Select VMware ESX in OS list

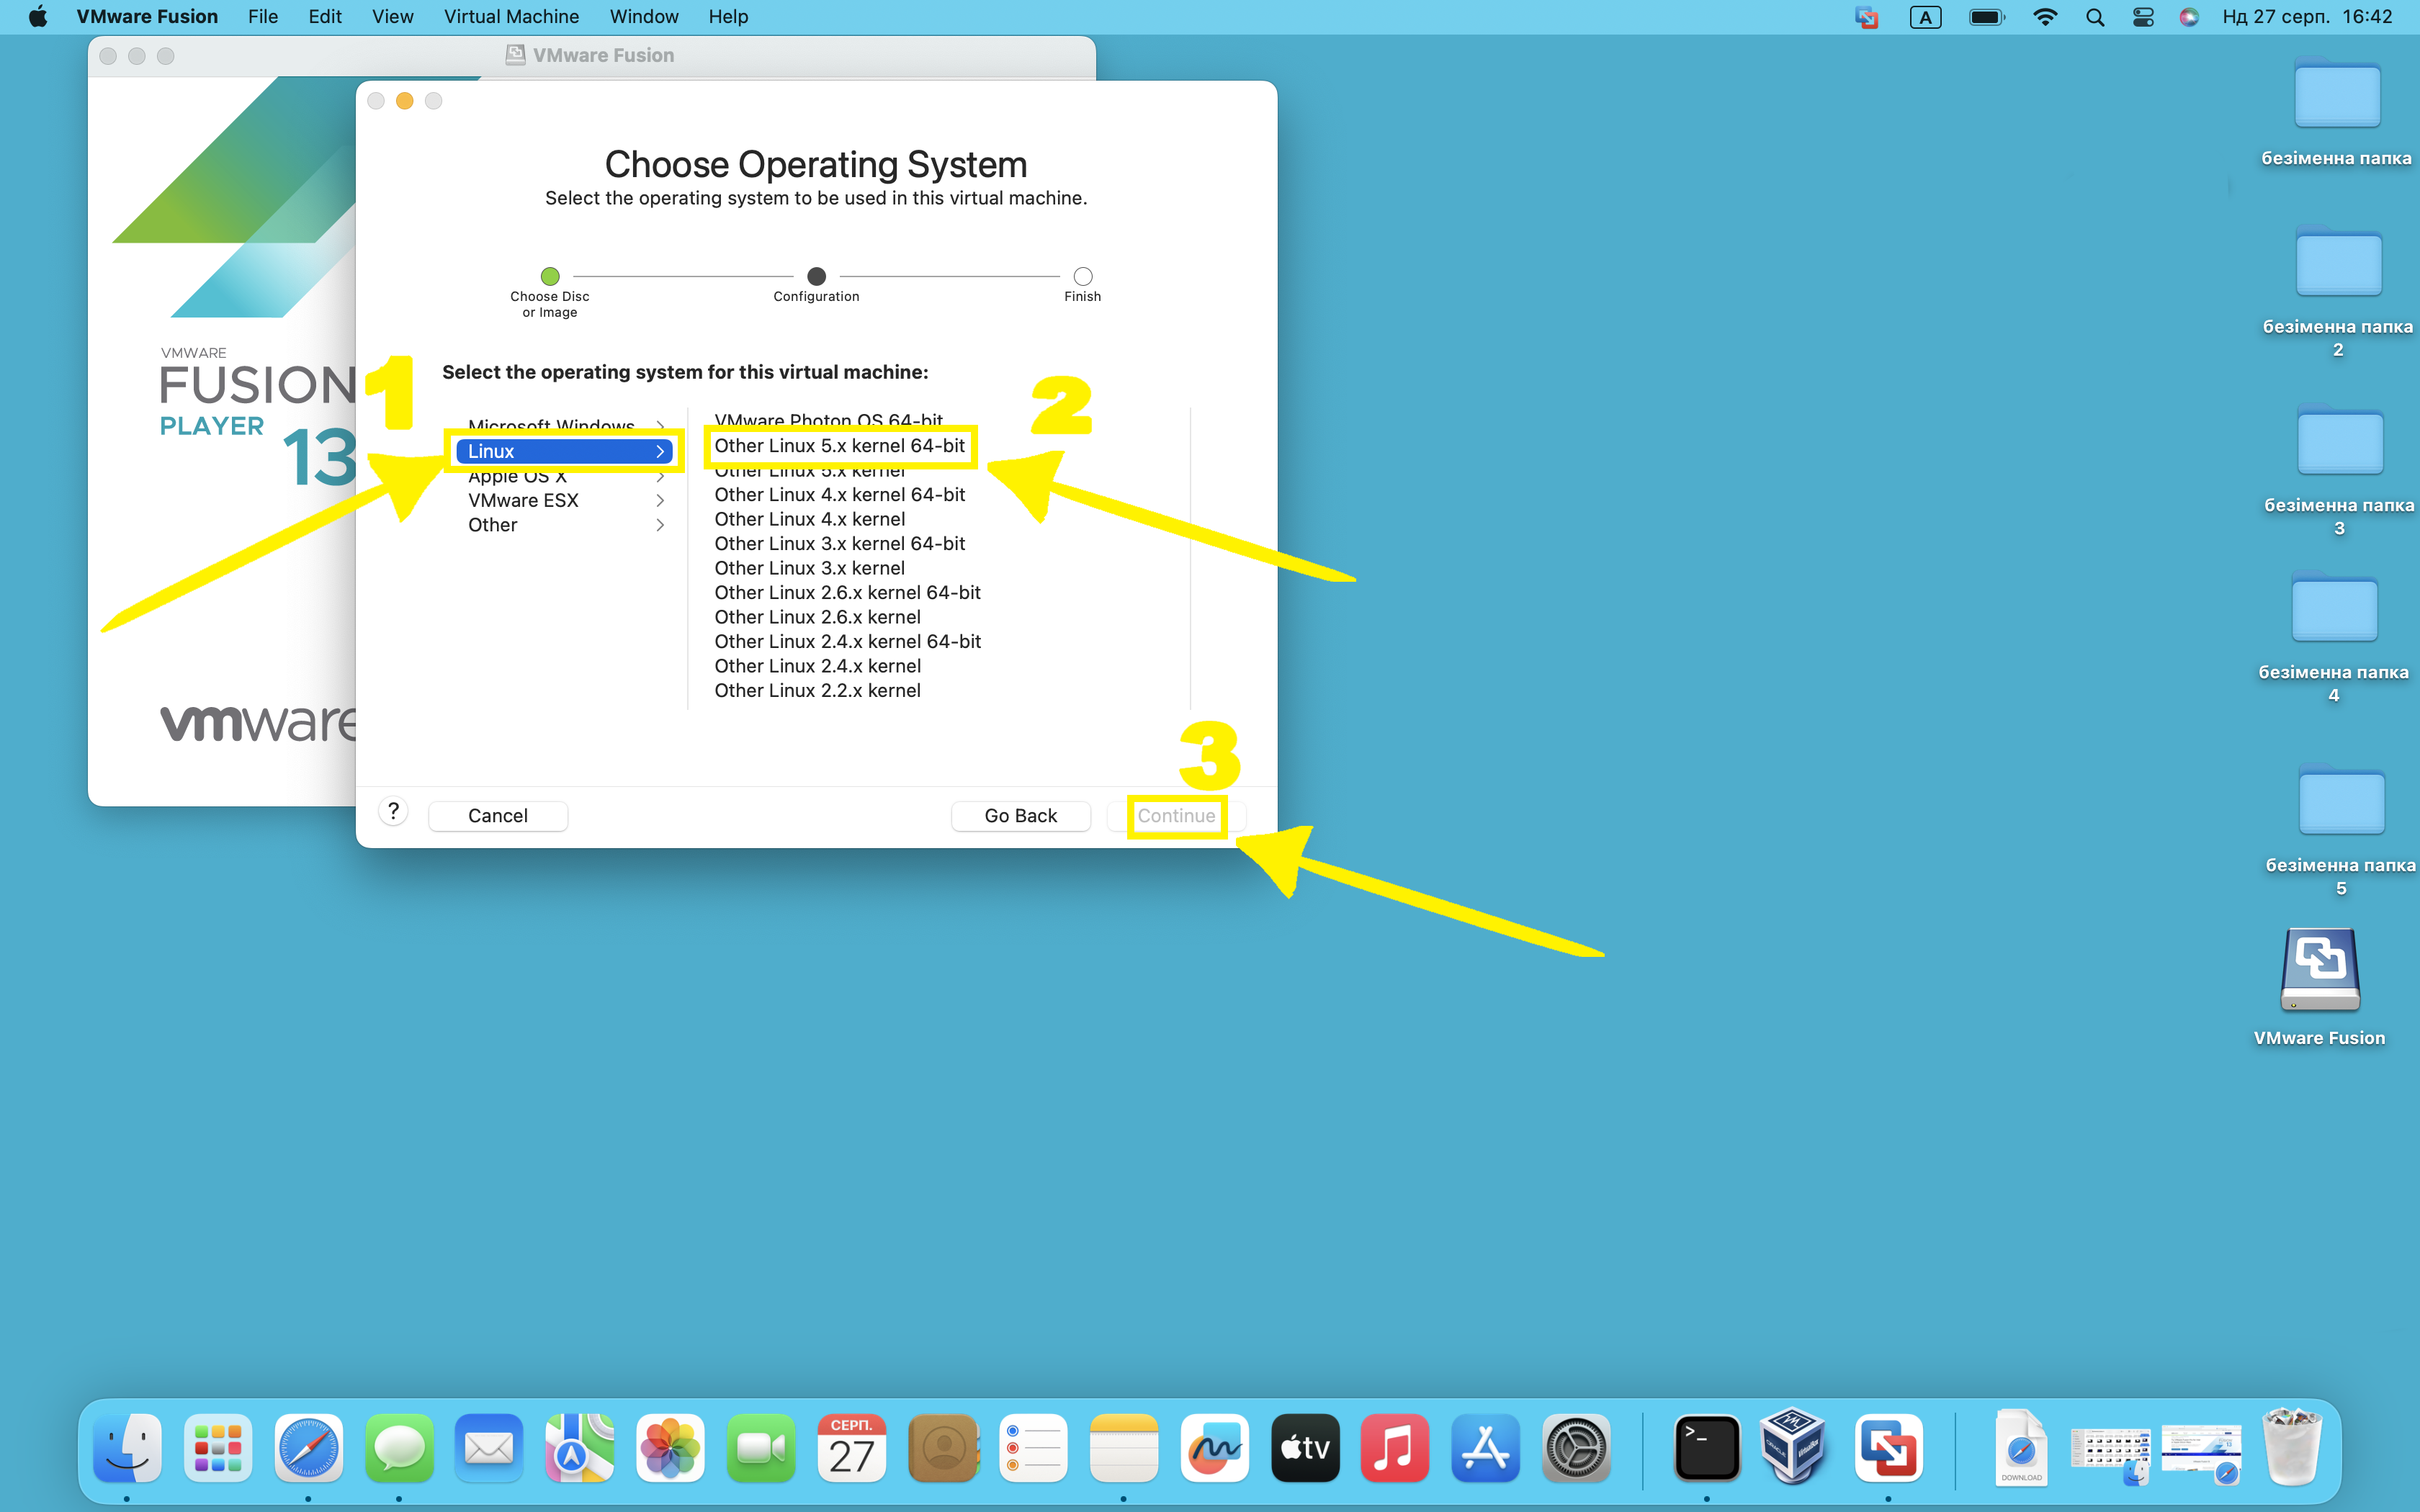coord(523,501)
